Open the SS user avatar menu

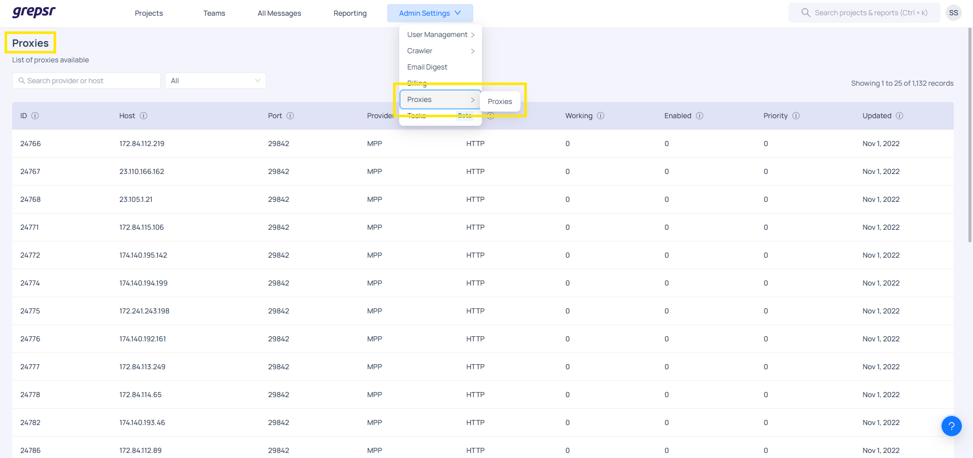(x=954, y=13)
